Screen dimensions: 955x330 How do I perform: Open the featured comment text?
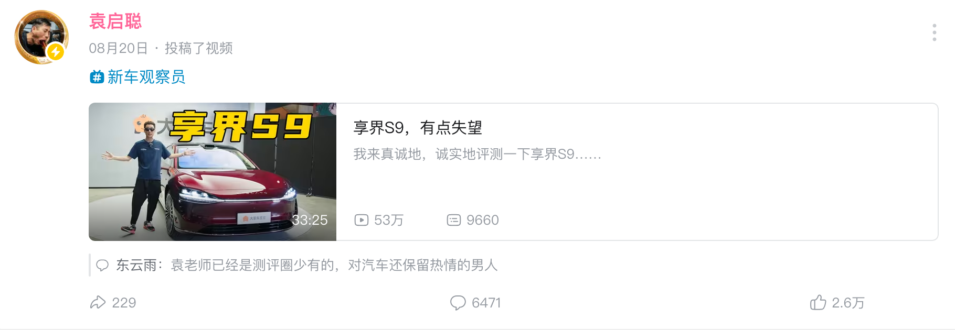[x=334, y=265]
